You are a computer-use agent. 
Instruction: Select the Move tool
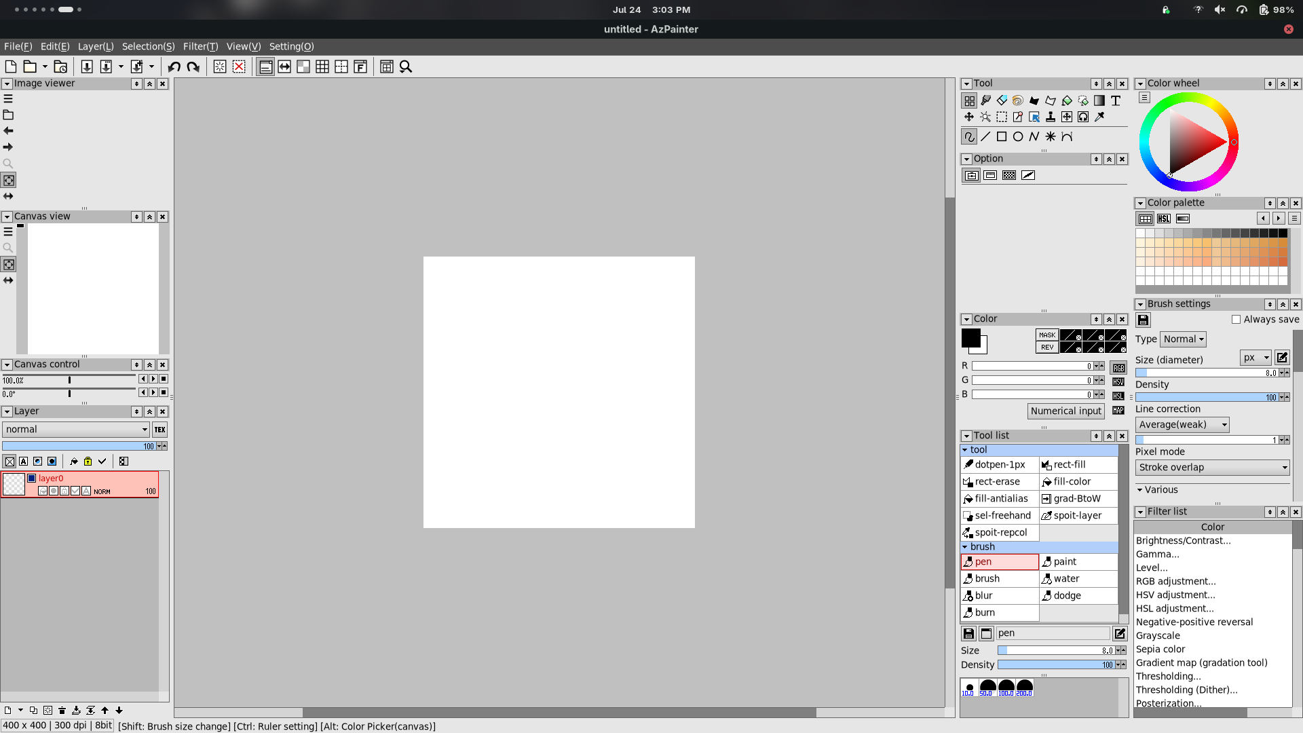[969, 117]
